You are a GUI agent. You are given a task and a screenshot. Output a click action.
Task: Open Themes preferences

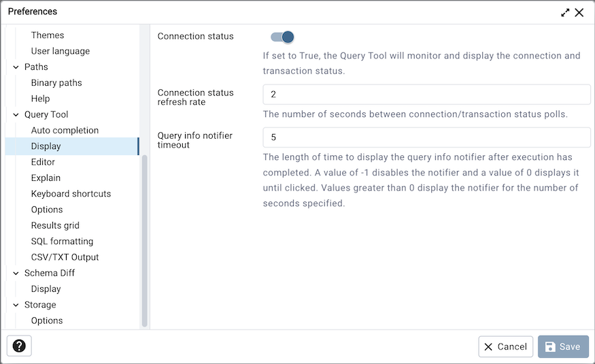pos(48,35)
